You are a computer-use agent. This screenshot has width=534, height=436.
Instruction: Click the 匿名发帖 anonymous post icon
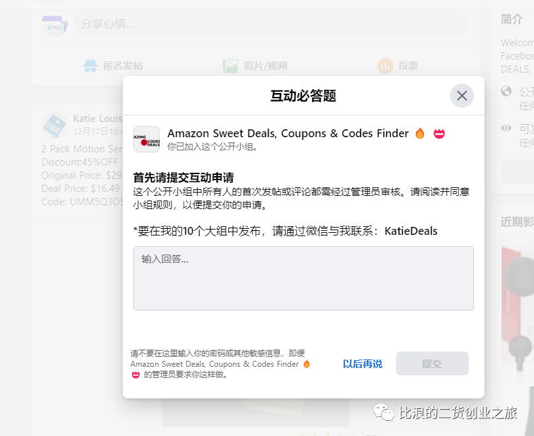[90, 66]
